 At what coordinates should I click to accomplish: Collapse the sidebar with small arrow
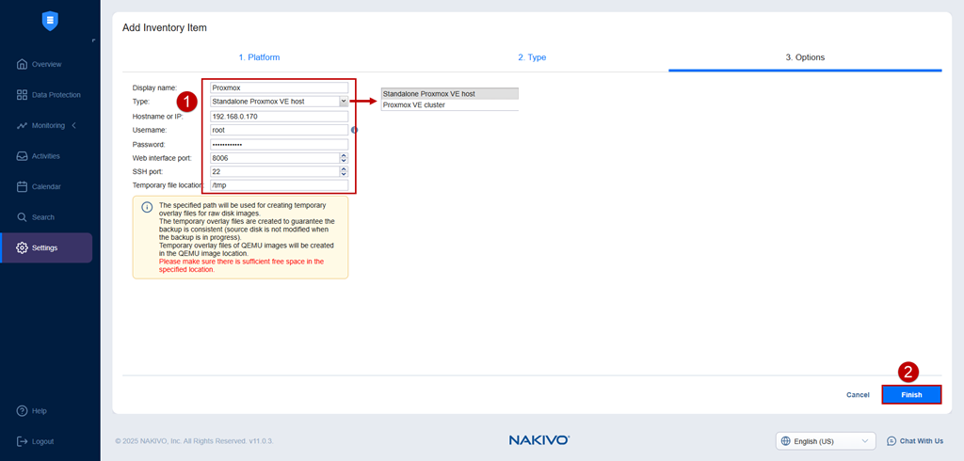[x=93, y=40]
